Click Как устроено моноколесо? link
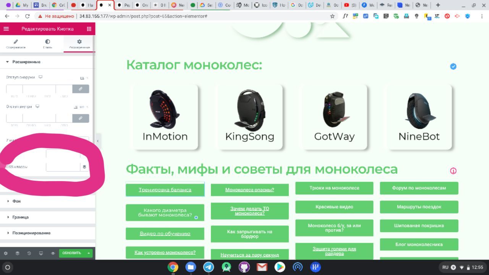 pyautogui.click(x=165, y=252)
